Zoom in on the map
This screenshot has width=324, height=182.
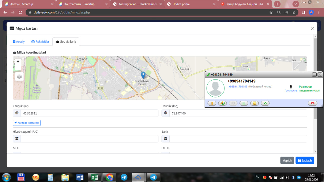18,61
